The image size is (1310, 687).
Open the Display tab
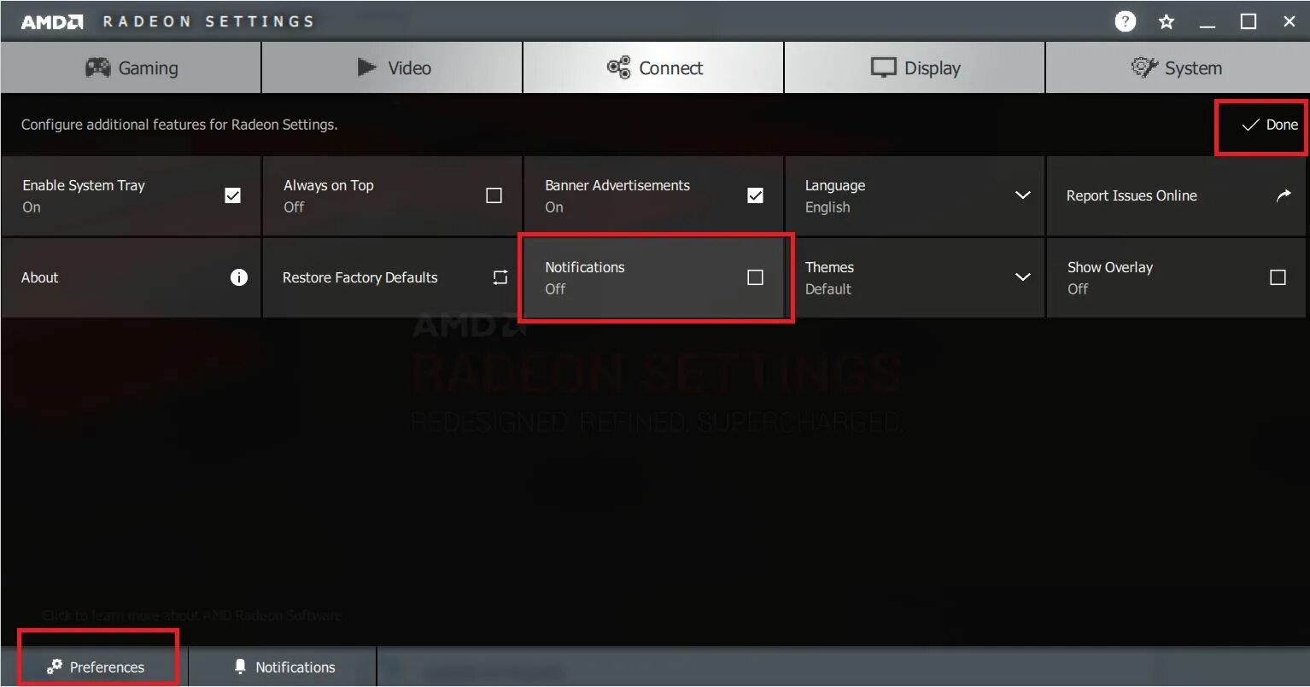pos(915,67)
